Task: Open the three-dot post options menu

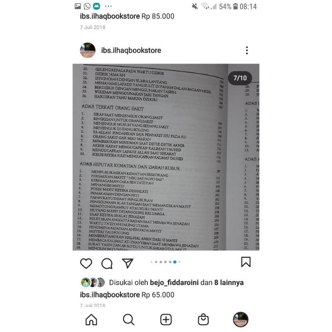Action: [247, 50]
